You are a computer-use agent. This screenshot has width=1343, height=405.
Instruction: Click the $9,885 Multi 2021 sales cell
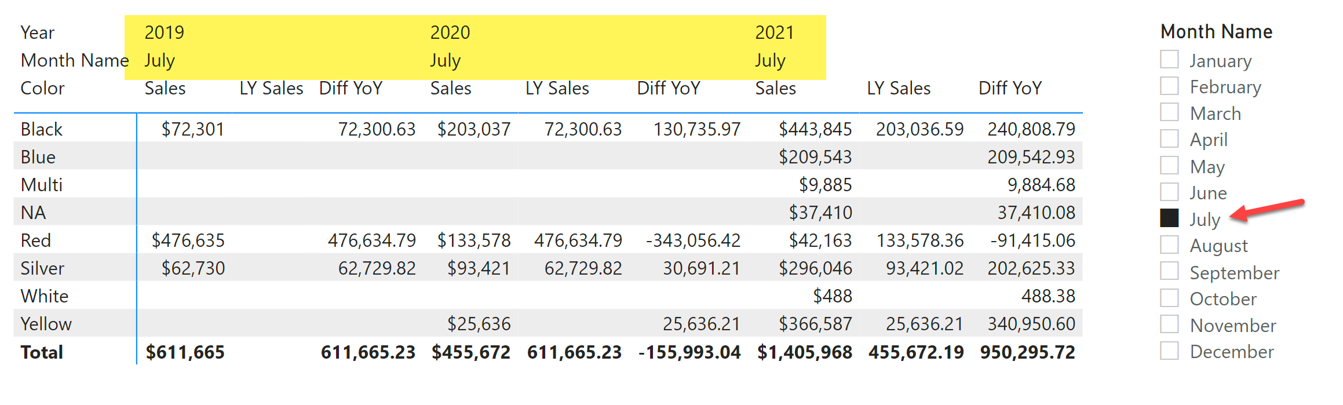825,185
